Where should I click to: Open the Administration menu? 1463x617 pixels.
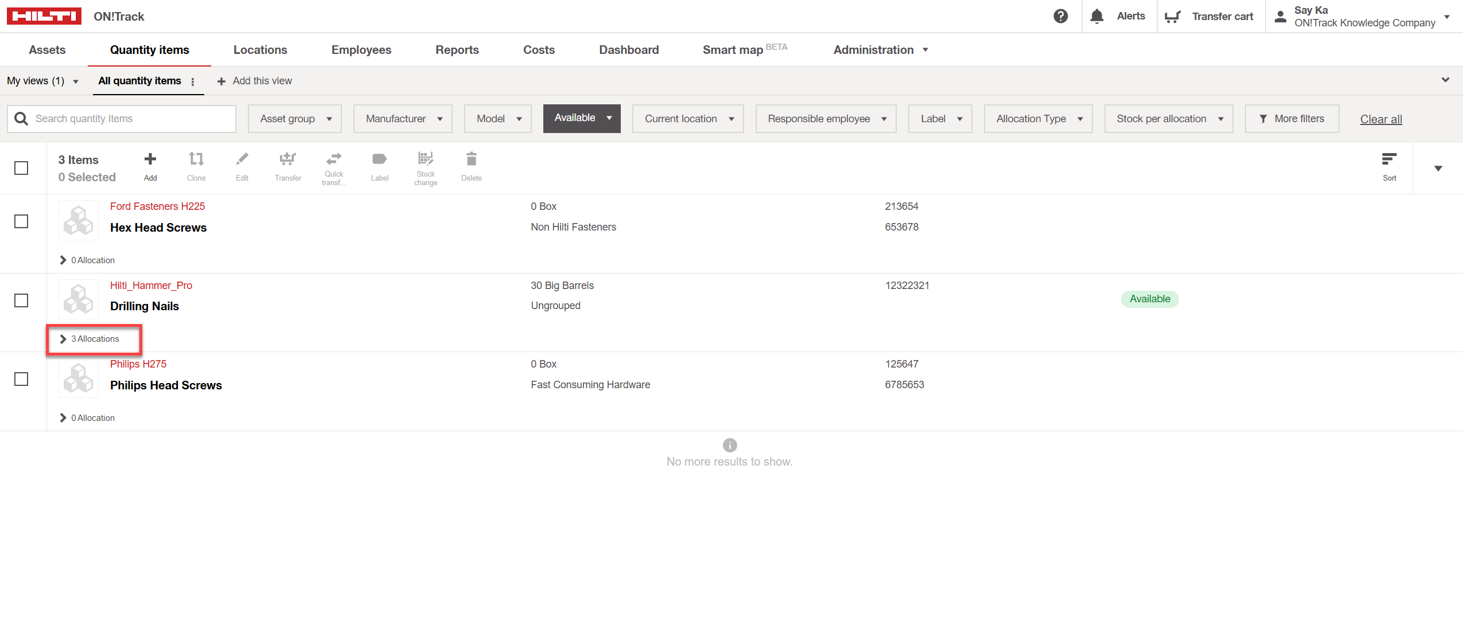881,50
